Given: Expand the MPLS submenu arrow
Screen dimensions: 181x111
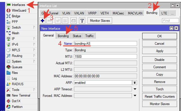Looking at the screenshot, I should tap(34, 50).
